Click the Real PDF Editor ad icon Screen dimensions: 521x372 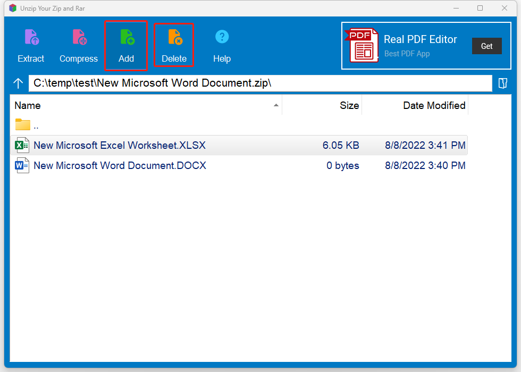coord(363,46)
